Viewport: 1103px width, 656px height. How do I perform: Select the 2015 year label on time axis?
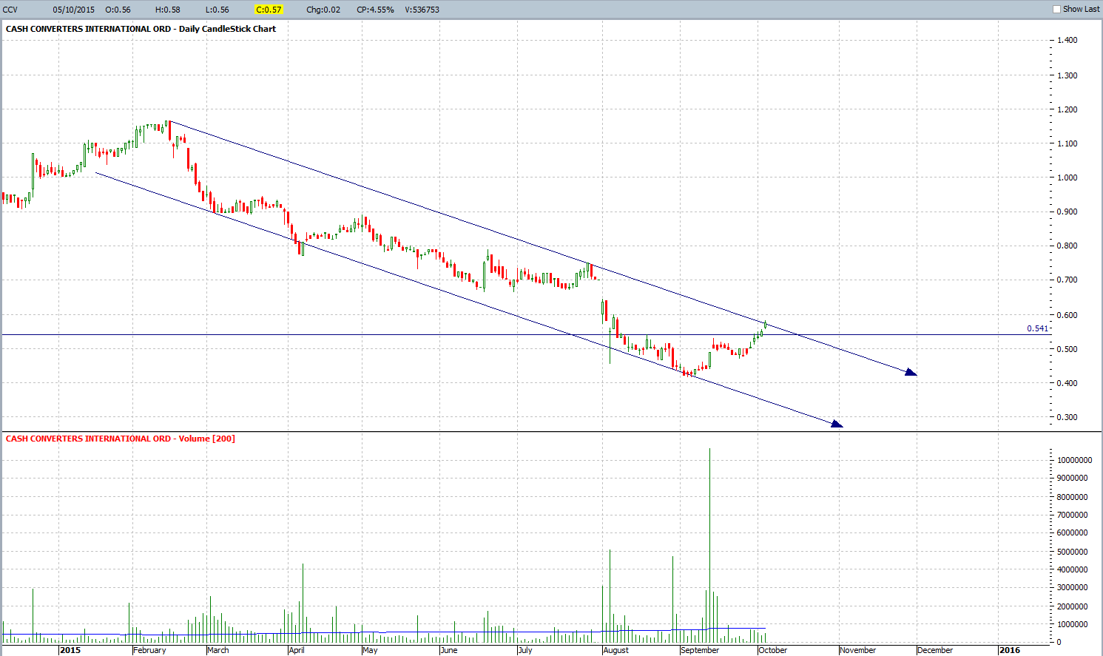point(70,650)
